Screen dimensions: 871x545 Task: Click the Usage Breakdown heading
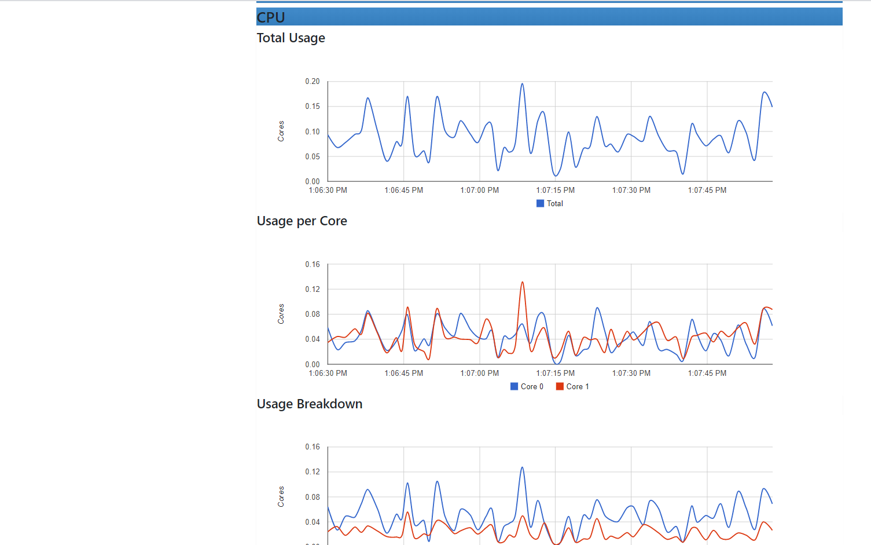(x=310, y=404)
